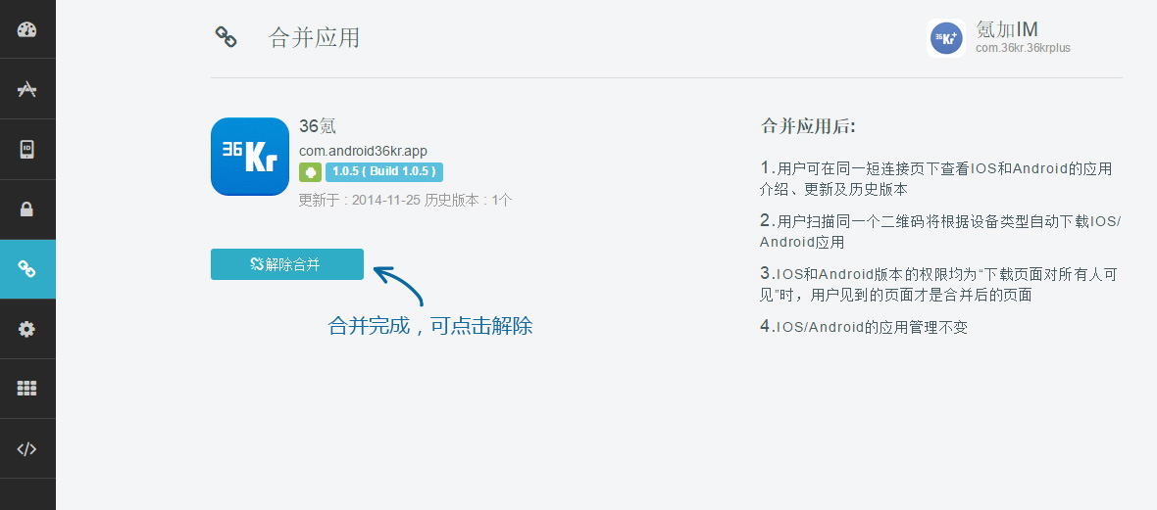This screenshot has height=510, width=1157.
Task: Click the 氪加IM app title
Action: tap(1006, 29)
